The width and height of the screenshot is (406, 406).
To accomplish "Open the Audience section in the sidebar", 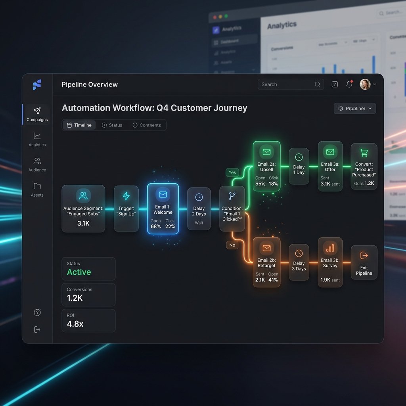I will click(x=37, y=161).
